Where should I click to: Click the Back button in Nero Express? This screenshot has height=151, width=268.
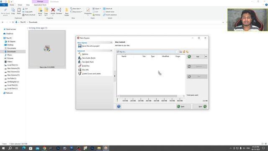[x=183, y=107]
